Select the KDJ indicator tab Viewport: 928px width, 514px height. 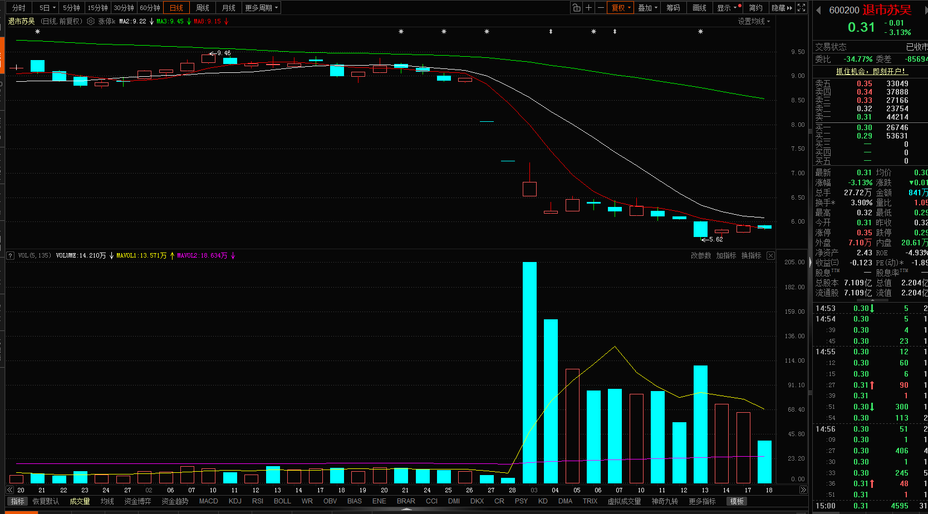[235, 501]
